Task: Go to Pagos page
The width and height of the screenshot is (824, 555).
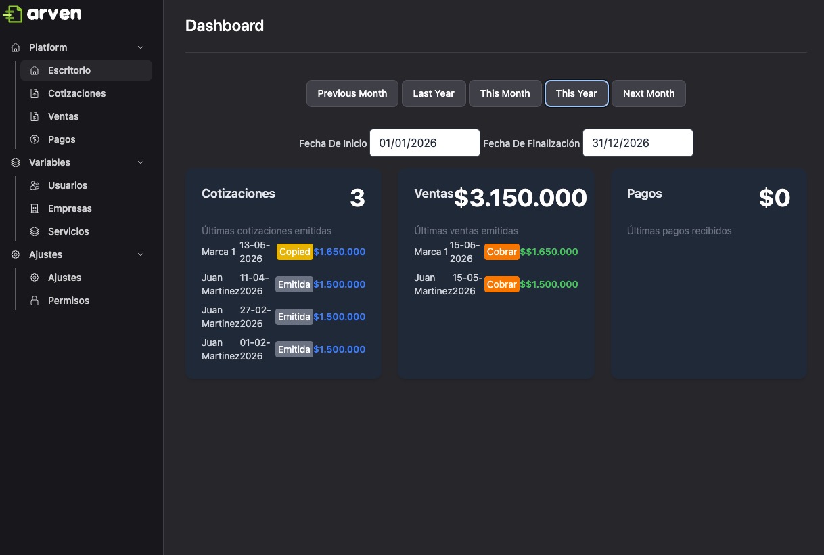Action: (x=86, y=139)
